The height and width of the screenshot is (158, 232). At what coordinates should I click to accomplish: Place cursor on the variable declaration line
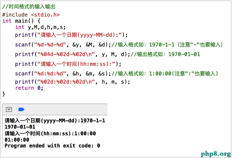pyautogui.click(x=40, y=27)
